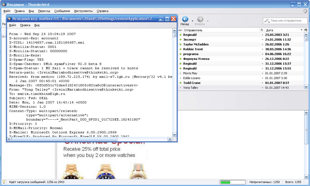The height and width of the screenshot is (186, 310).
Task: Click the magnifier icon in search box
Action: click(x=267, y=21)
